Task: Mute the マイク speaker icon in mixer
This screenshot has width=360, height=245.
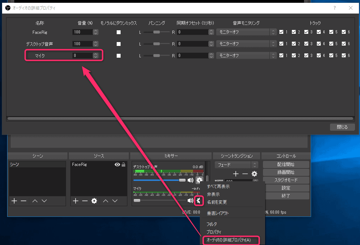Action: coord(191,200)
